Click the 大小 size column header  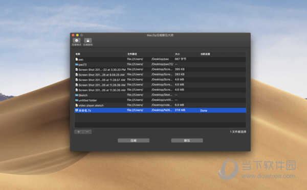coord(177,54)
